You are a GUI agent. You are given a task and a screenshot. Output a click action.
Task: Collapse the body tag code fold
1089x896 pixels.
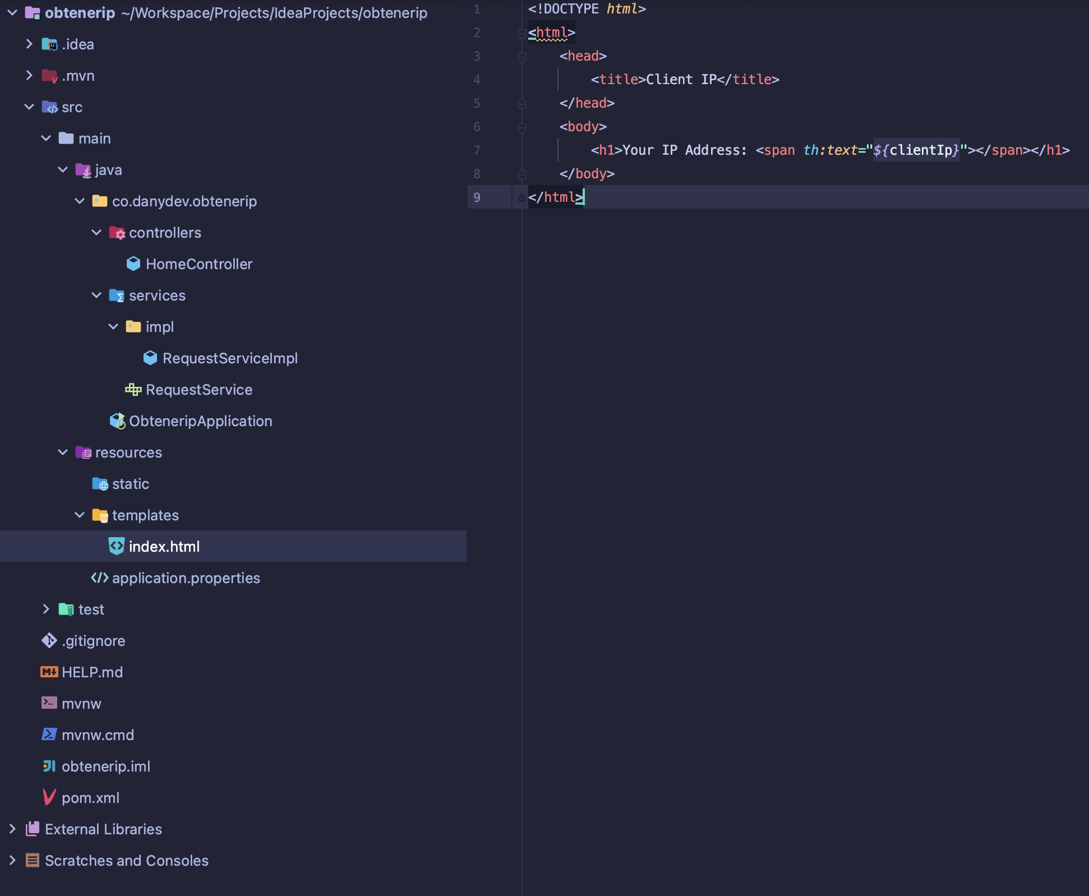point(523,127)
